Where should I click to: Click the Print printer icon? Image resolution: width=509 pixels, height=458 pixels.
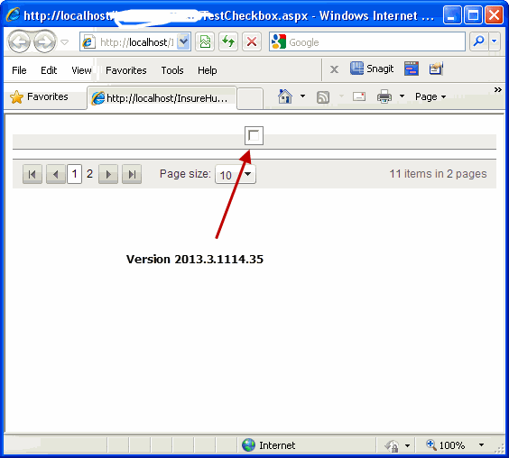[384, 96]
